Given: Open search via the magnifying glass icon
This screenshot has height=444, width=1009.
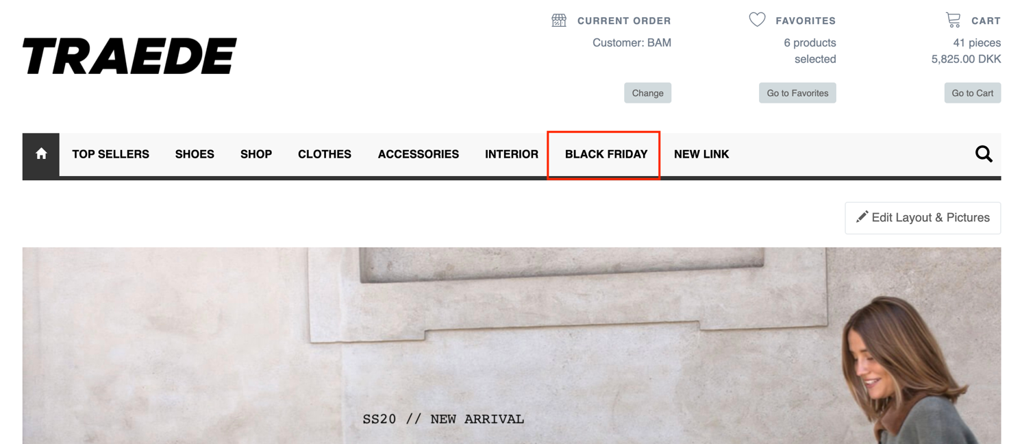Looking at the screenshot, I should (984, 154).
